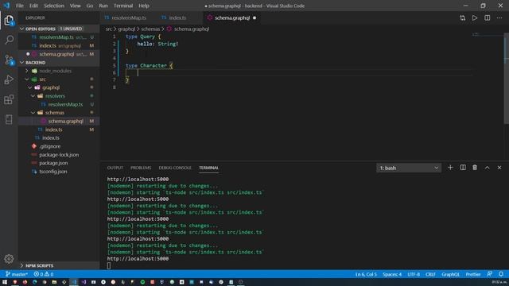Screen dimensions: 509x286
Task: Collapse the graphql folder
Action: pyautogui.click(x=30, y=87)
